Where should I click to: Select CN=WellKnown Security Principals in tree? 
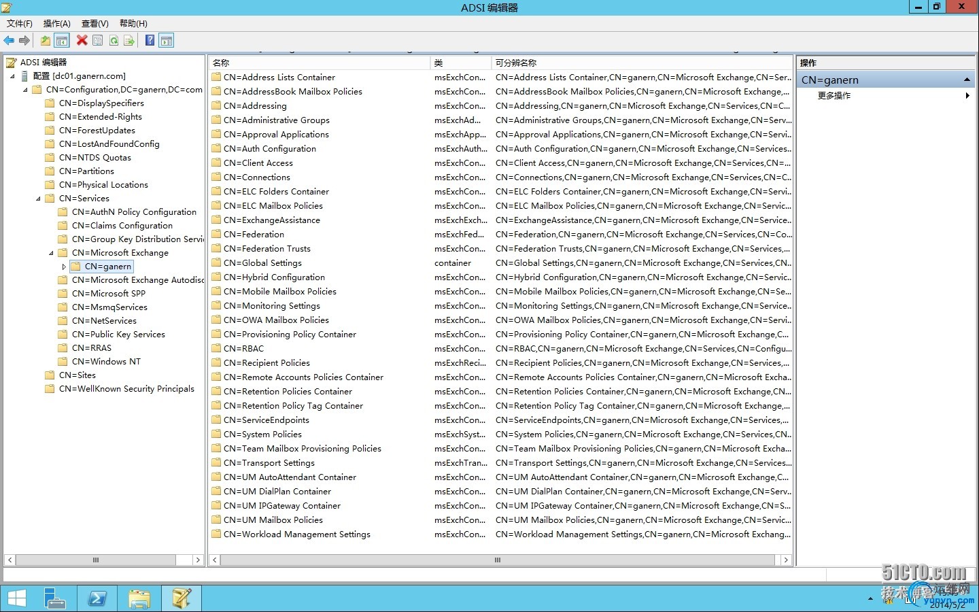pyautogui.click(x=126, y=389)
